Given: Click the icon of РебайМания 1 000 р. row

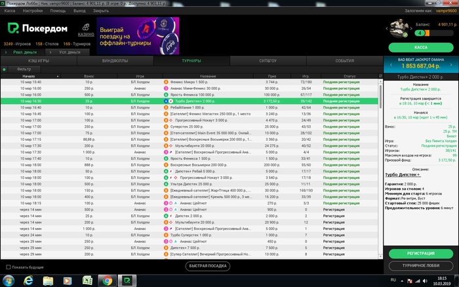Looking at the screenshot, I should point(166,107).
